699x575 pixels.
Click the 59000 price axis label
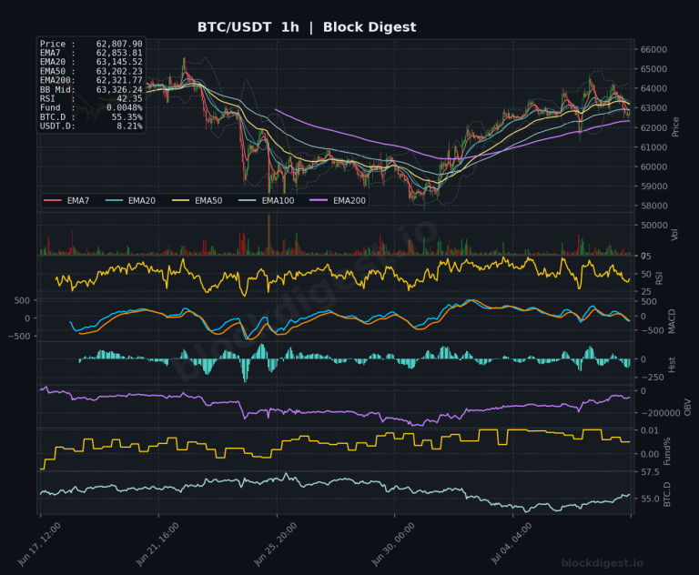click(653, 187)
